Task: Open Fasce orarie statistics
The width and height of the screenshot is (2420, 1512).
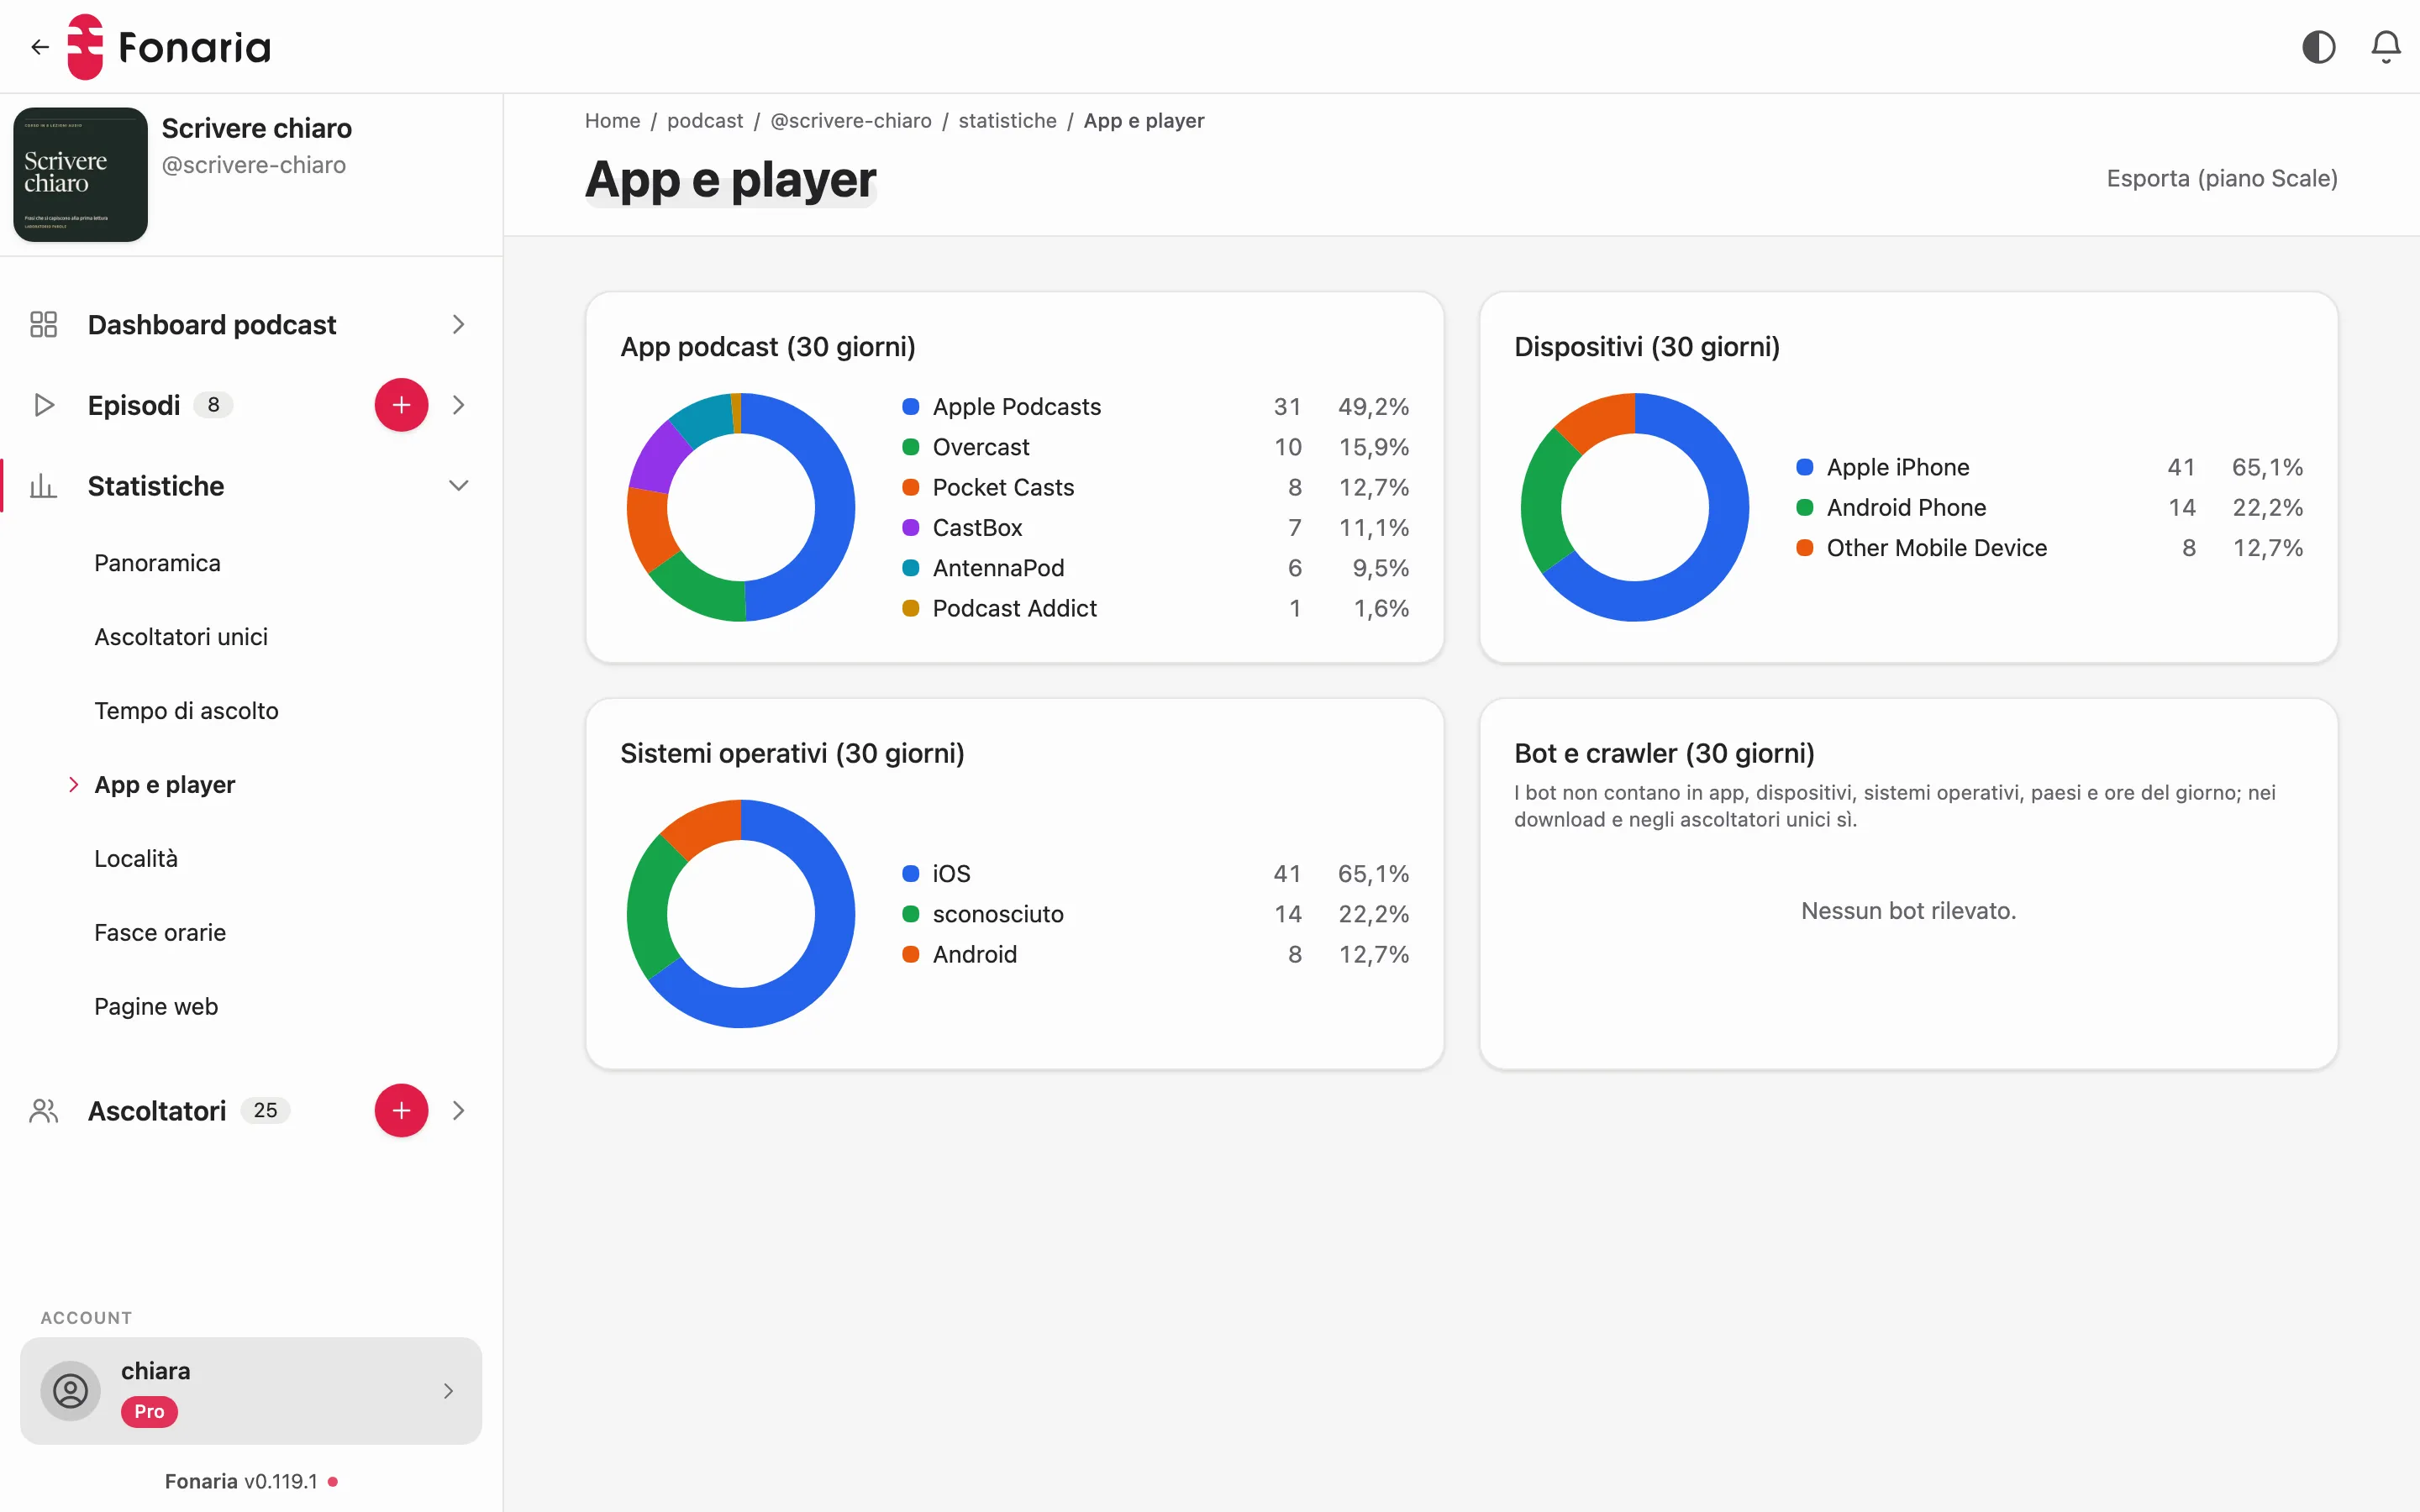Action: [160, 933]
